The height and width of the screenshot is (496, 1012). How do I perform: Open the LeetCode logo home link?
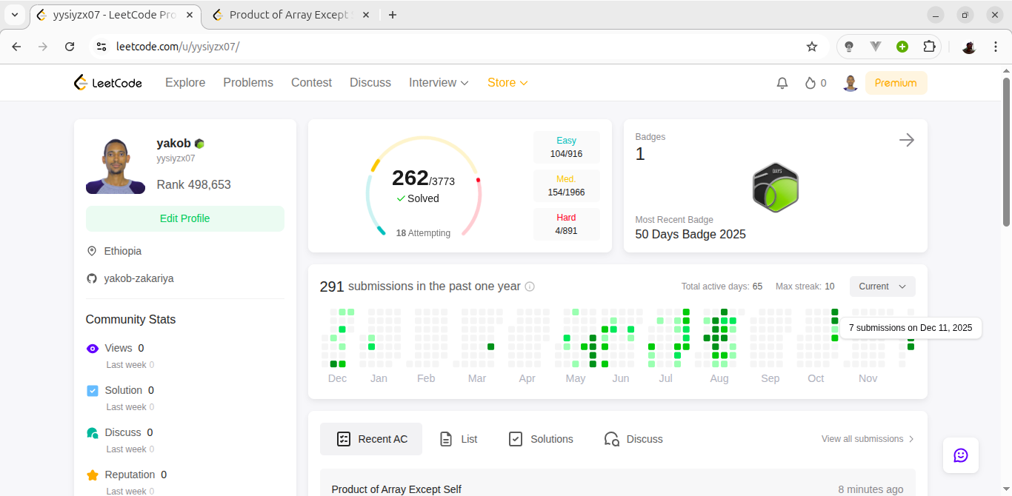pyautogui.click(x=108, y=83)
